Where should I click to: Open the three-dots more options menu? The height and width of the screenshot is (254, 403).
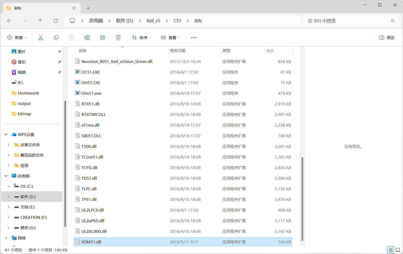coord(194,38)
